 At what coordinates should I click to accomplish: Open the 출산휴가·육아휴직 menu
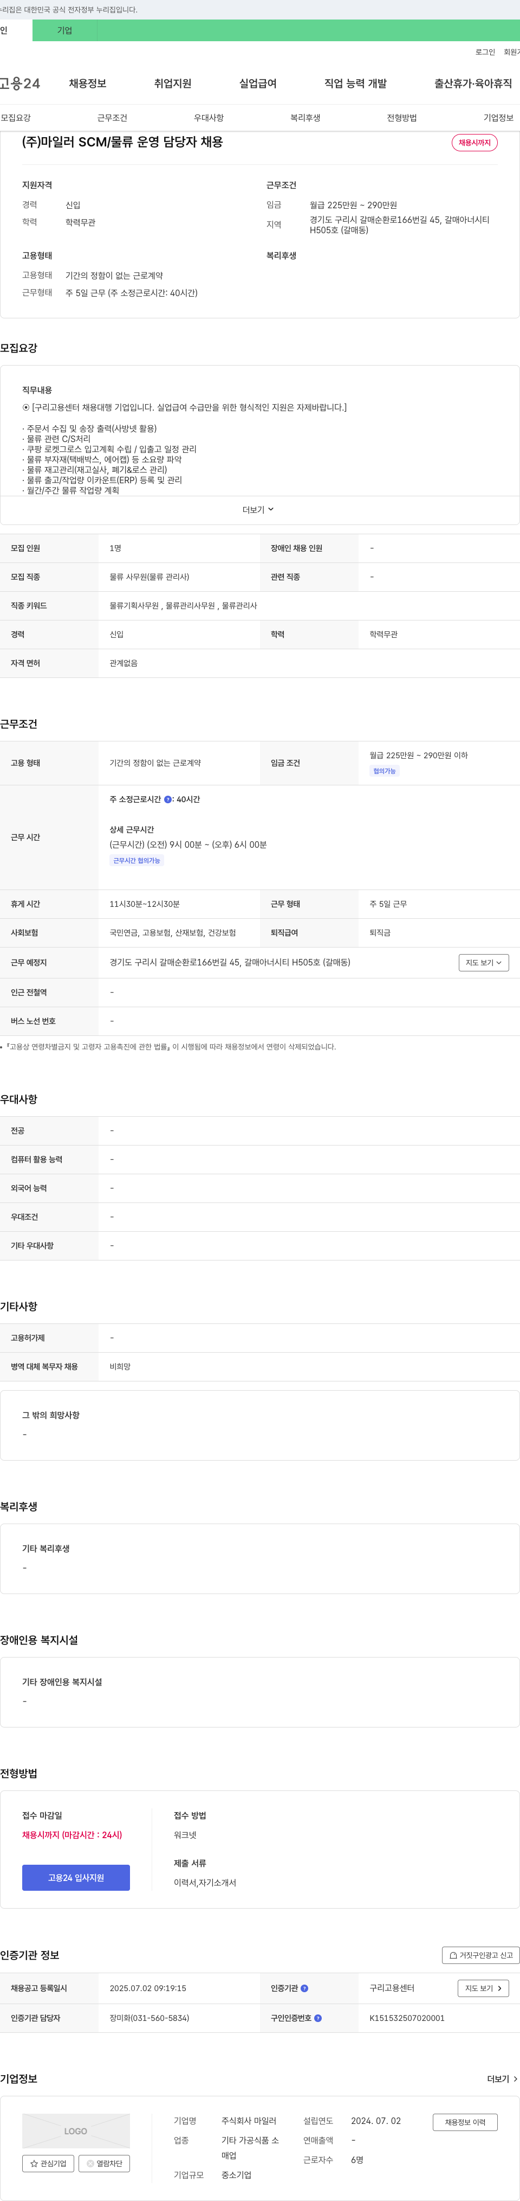(x=473, y=84)
